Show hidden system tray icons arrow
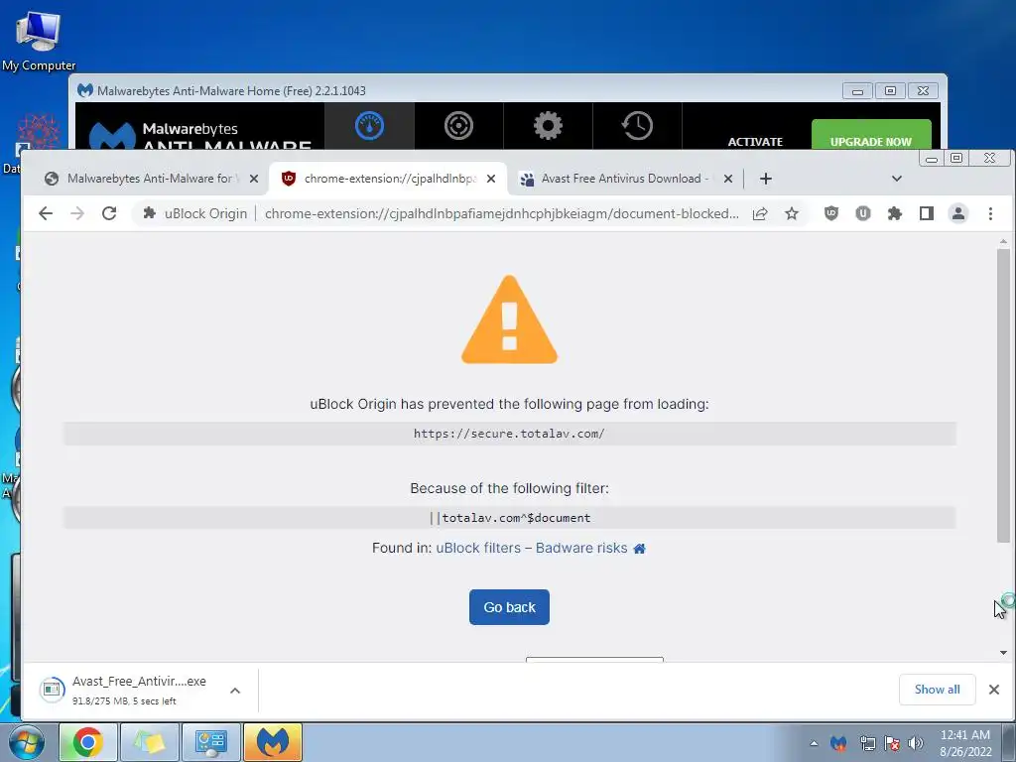The width and height of the screenshot is (1016, 762). pos(814,743)
